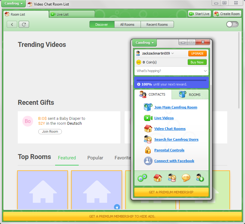The height and width of the screenshot is (224, 245).
Task: Open room list via the red house toolbar icon
Action: point(158,178)
